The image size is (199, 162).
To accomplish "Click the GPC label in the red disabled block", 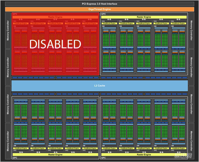I will pyautogui.click(x=15, y=14).
